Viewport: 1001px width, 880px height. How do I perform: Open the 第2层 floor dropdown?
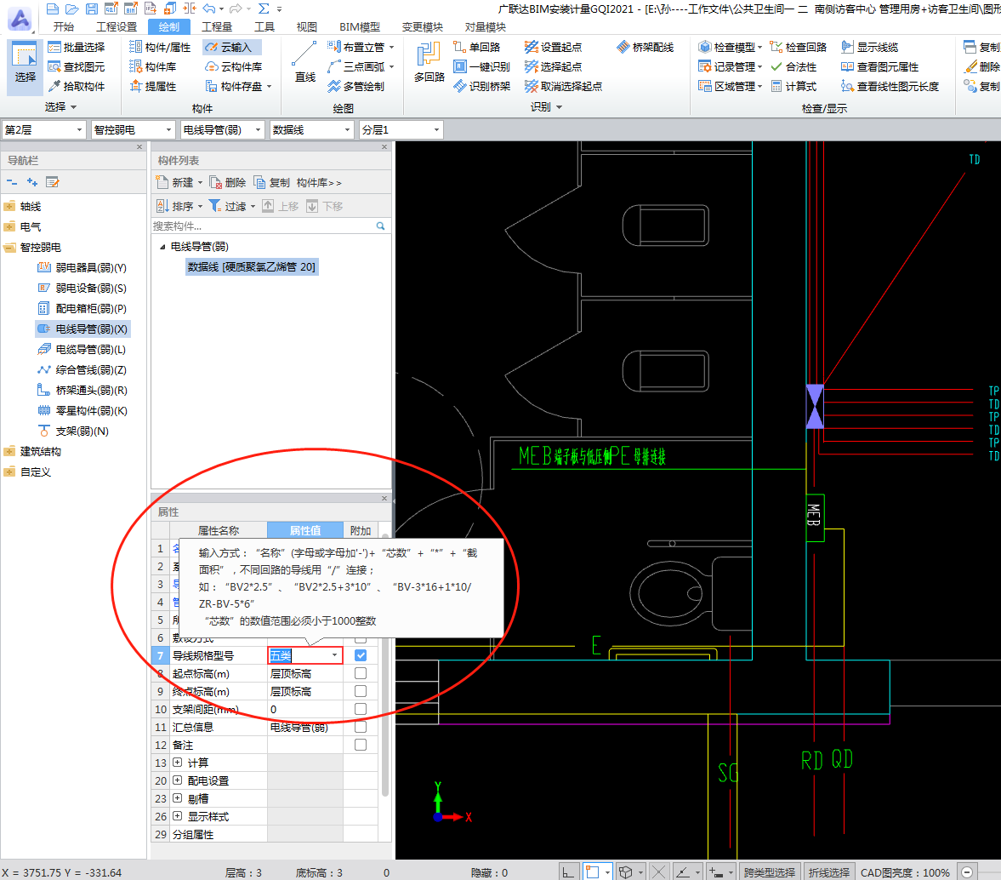43,129
